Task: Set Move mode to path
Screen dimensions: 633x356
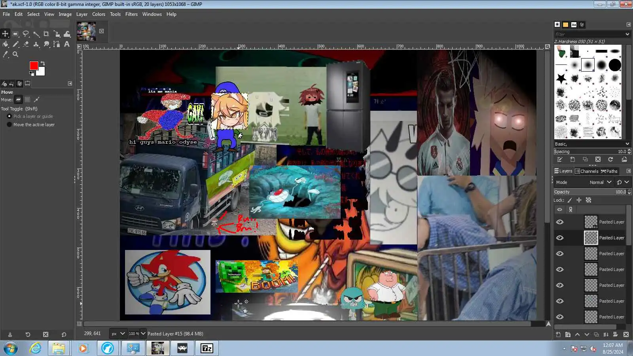Action: 37,100
